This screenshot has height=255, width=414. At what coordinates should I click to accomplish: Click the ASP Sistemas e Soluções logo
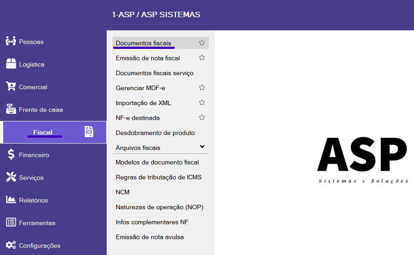tap(362, 159)
